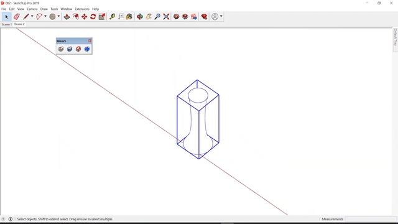Activate the Push/Pull tool

pyautogui.click(x=67, y=17)
